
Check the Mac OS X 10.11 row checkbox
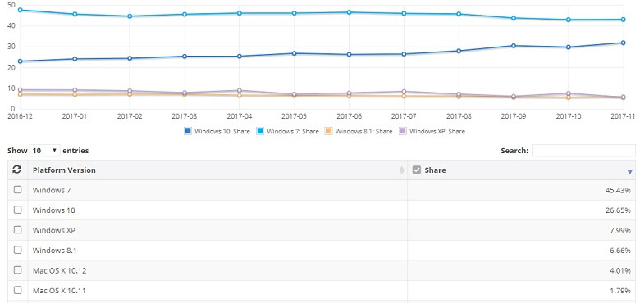pos(17,290)
